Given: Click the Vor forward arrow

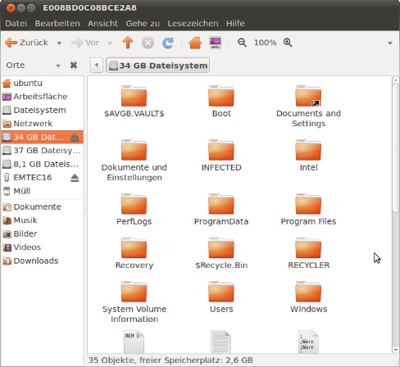Looking at the screenshot, I should [84, 43].
